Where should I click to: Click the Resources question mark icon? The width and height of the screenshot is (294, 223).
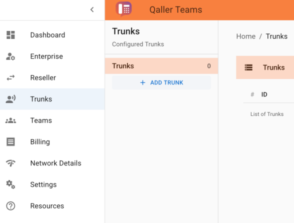click(x=11, y=206)
